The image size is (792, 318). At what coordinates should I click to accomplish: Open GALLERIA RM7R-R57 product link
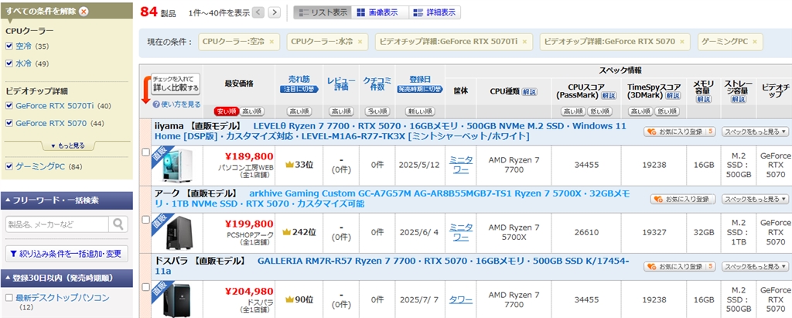[x=392, y=266]
